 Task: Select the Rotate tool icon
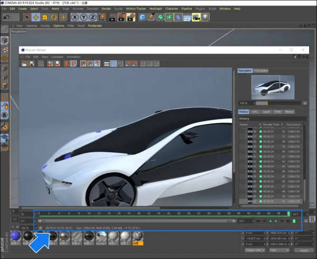[54, 17]
